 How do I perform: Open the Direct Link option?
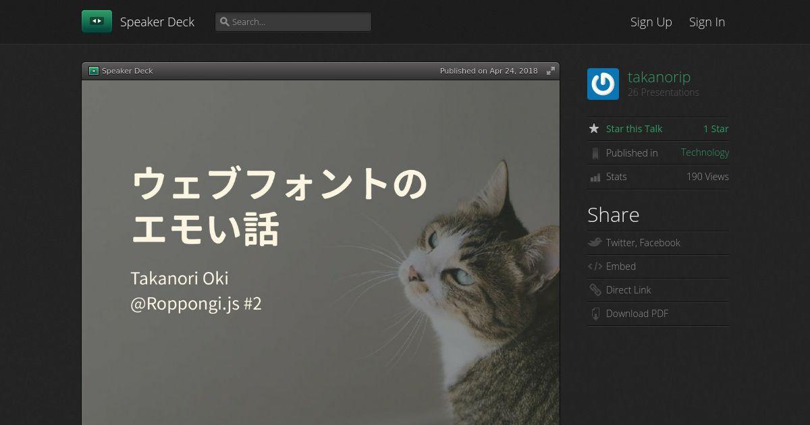point(628,290)
